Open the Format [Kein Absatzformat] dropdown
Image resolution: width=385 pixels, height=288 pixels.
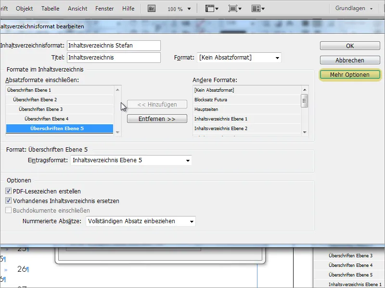[239, 58]
